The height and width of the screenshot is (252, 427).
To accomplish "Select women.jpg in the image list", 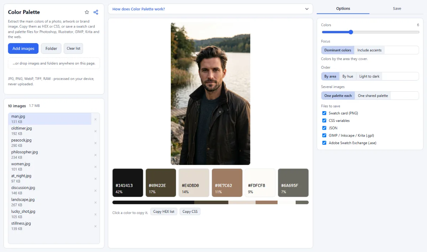I will coord(50,166).
